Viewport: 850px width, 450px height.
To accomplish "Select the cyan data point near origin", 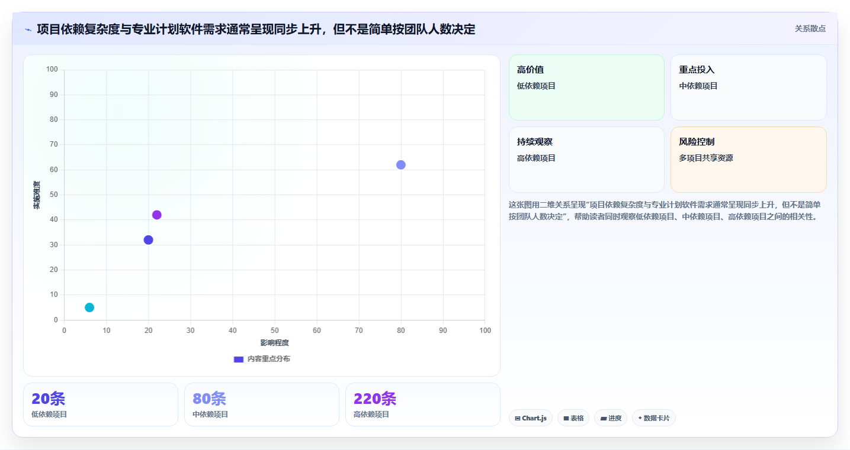I will 89,307.
